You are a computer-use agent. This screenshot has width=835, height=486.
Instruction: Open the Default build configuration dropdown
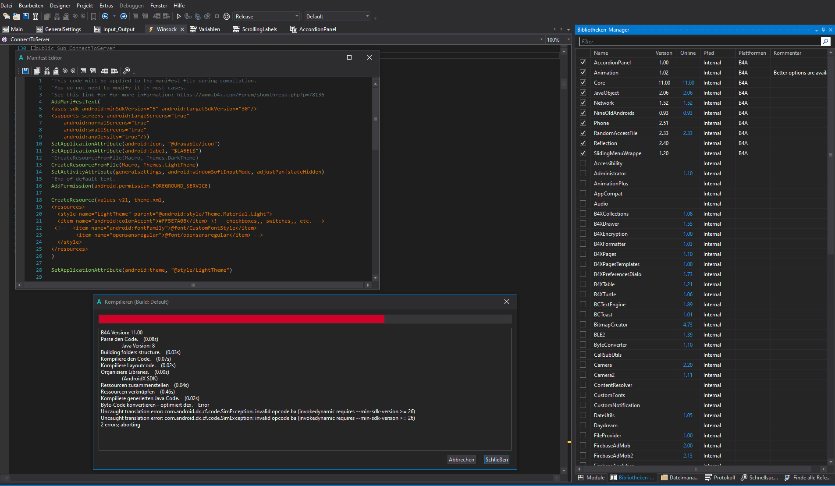[337, 16]
